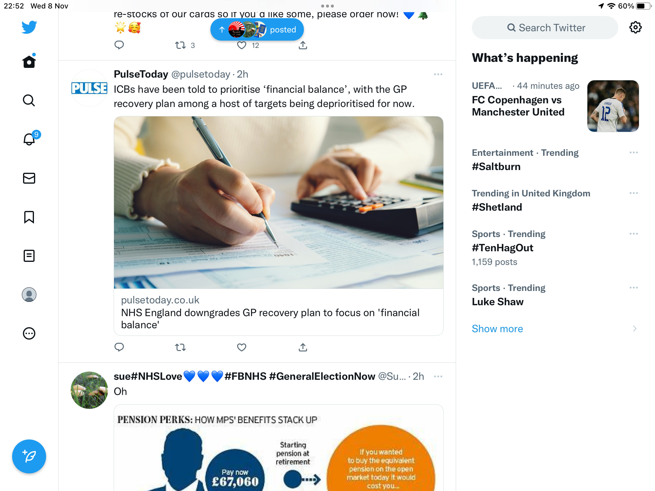Retweet the PulseToday post

pos(180,347)
